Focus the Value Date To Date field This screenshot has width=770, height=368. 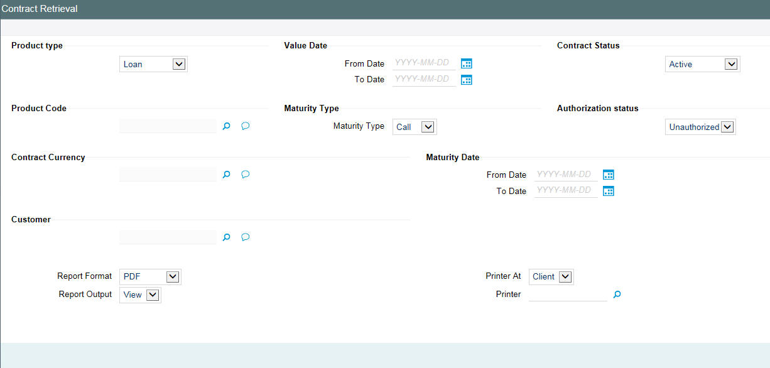coord(424,79)
